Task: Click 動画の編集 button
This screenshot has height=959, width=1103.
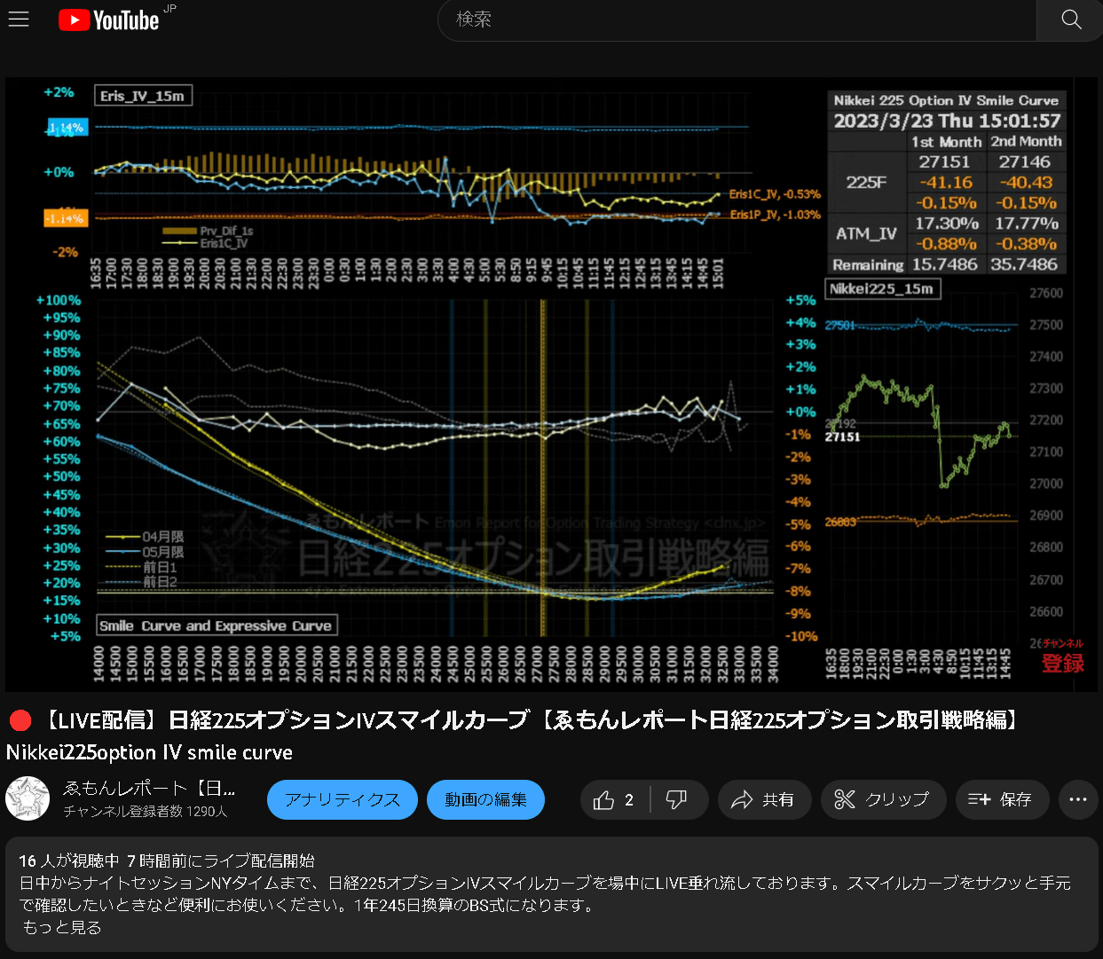Action: pyautogui.click(x=485, y=800)
